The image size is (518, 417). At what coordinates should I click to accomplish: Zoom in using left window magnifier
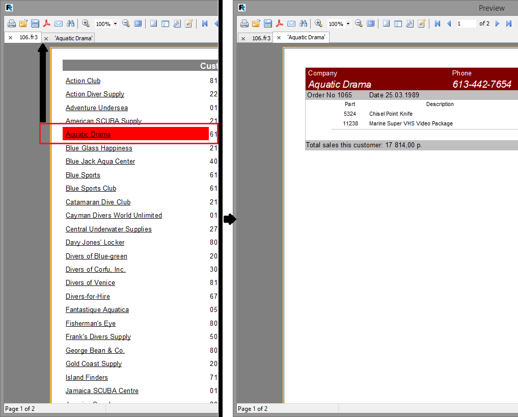[x=86, y=23]
